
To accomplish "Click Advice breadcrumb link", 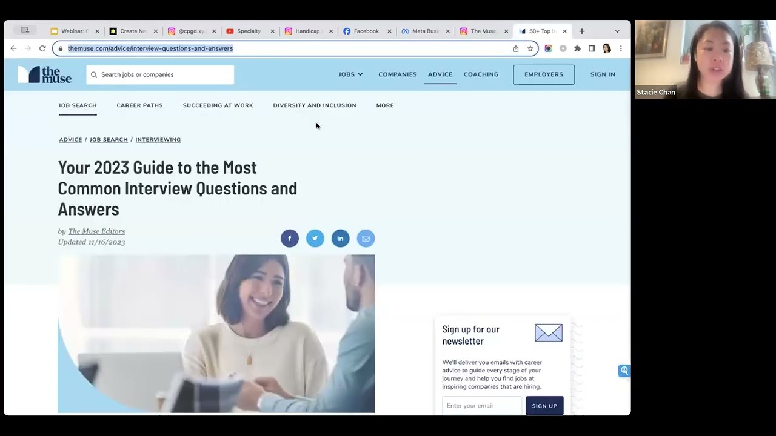I will 70,140.
